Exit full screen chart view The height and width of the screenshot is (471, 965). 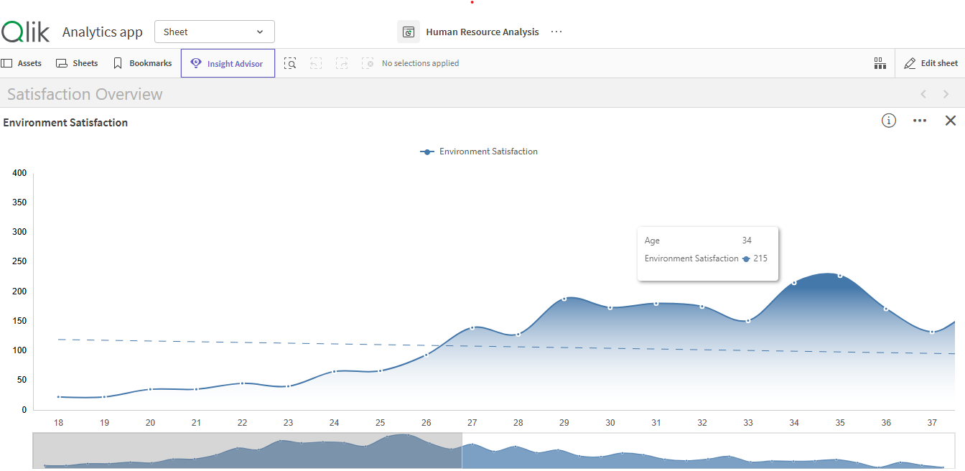tap(950, 121)
